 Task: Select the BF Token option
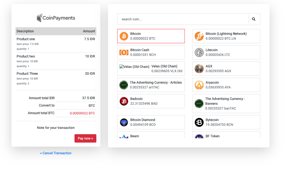[226, 135]
